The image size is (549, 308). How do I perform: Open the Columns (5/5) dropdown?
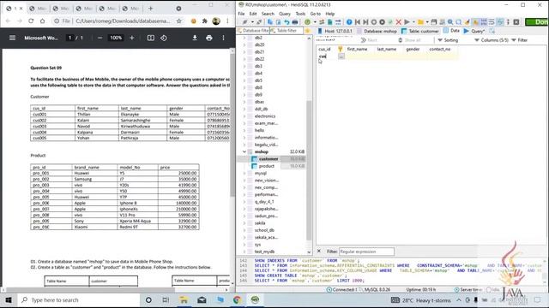coord(492,40)
